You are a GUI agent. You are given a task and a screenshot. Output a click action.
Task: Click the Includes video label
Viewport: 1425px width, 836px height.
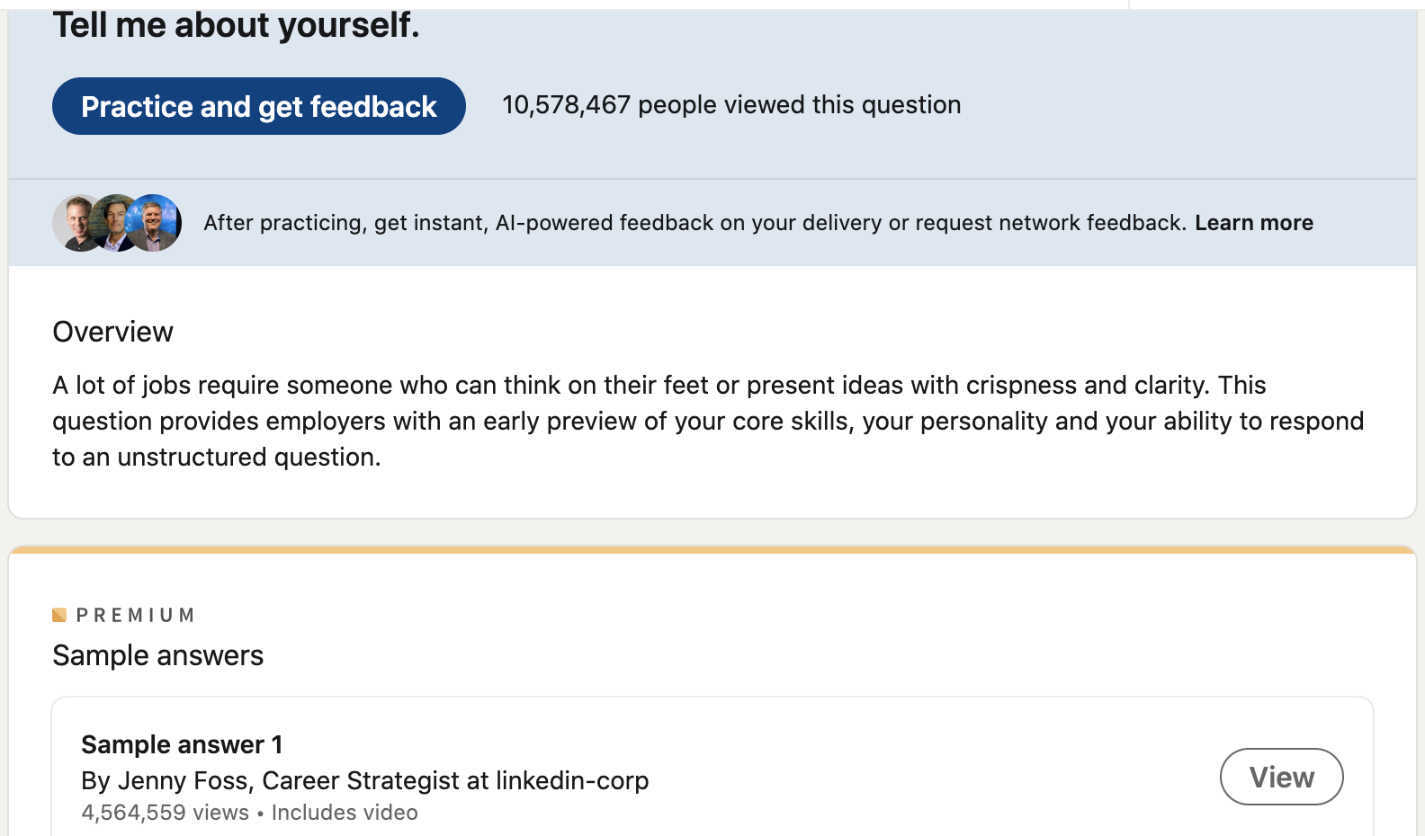coord(345,813)
